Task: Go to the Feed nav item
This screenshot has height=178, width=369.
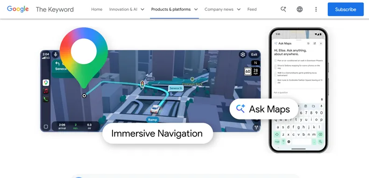Action: point(252,9)
